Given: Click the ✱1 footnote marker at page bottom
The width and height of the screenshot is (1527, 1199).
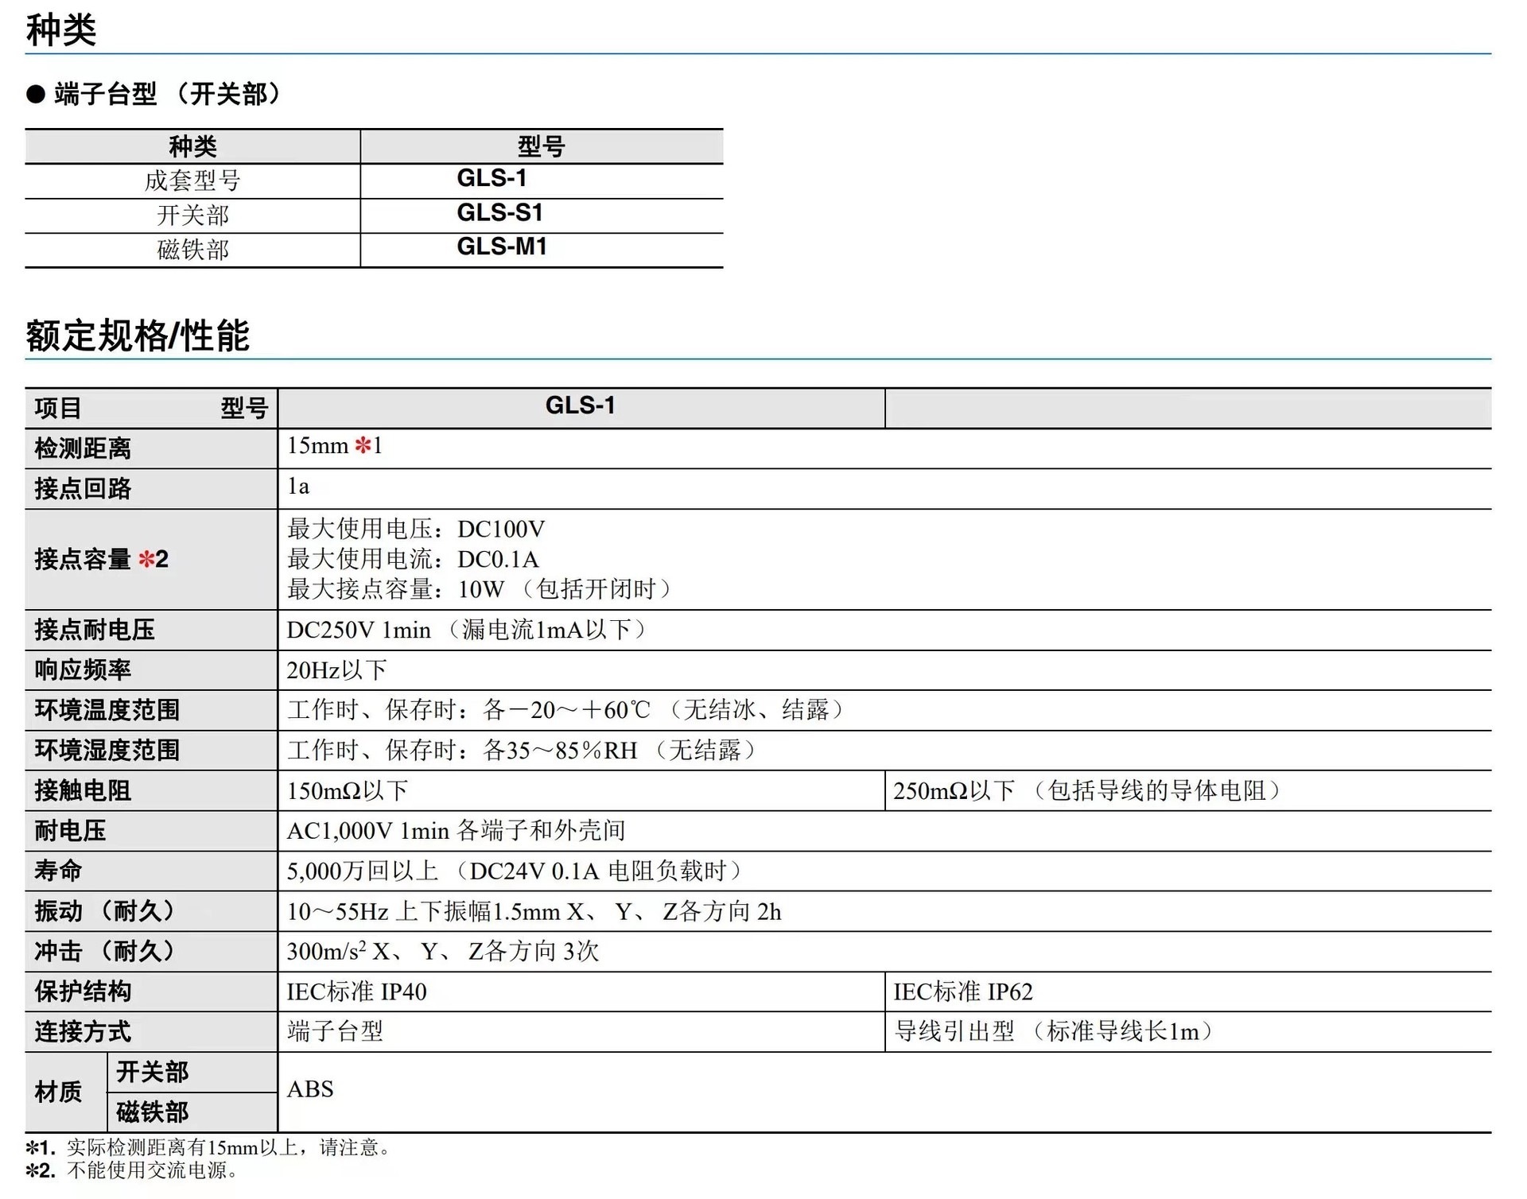Looking at the screenshot, I should [x=39, y=1147].
